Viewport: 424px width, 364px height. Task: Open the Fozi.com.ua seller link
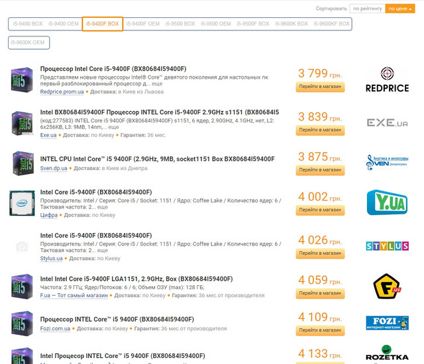55,329
